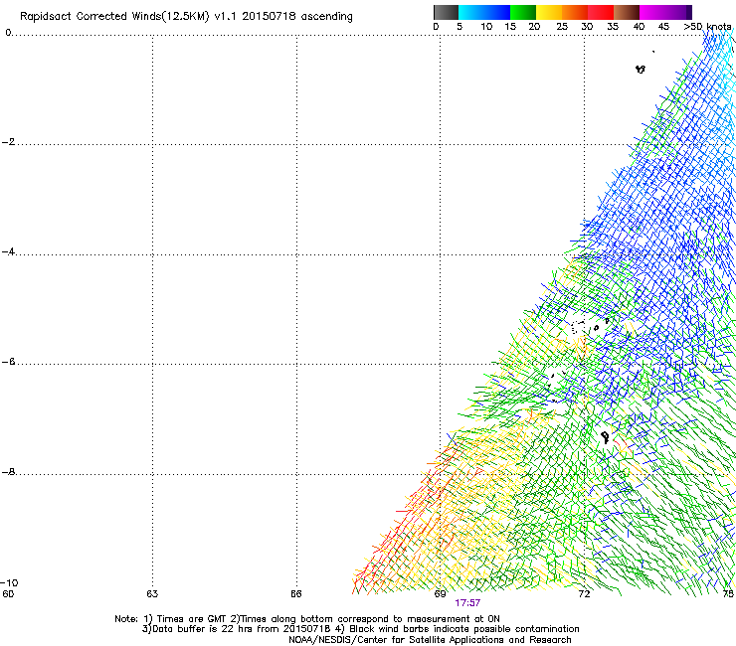
Task: Click the '-4' latitude axis label
Action: (8, 251)
